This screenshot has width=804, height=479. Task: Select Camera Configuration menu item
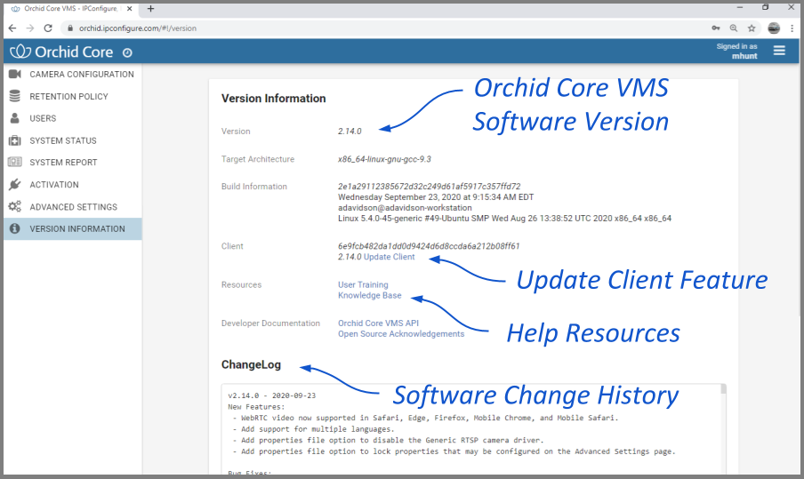click(x=73, y=75)
